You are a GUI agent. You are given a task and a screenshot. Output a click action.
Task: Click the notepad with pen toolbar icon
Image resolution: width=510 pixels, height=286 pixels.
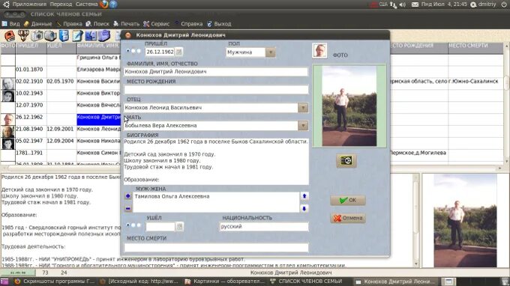[x=77, y=35]
